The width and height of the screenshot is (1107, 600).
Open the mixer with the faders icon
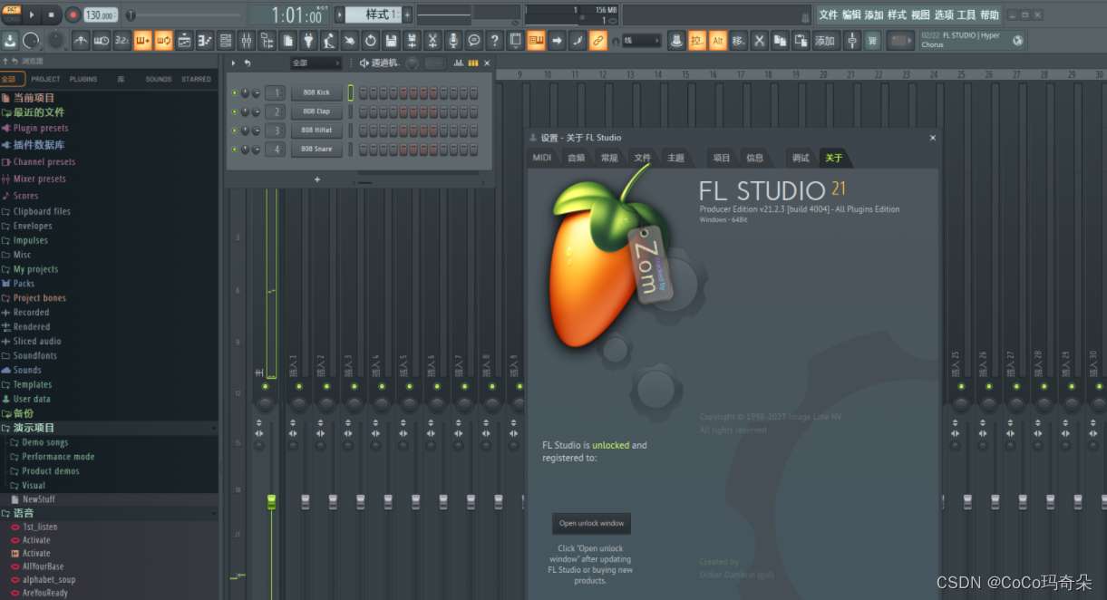pyautogui.click(x=246, y=41)
